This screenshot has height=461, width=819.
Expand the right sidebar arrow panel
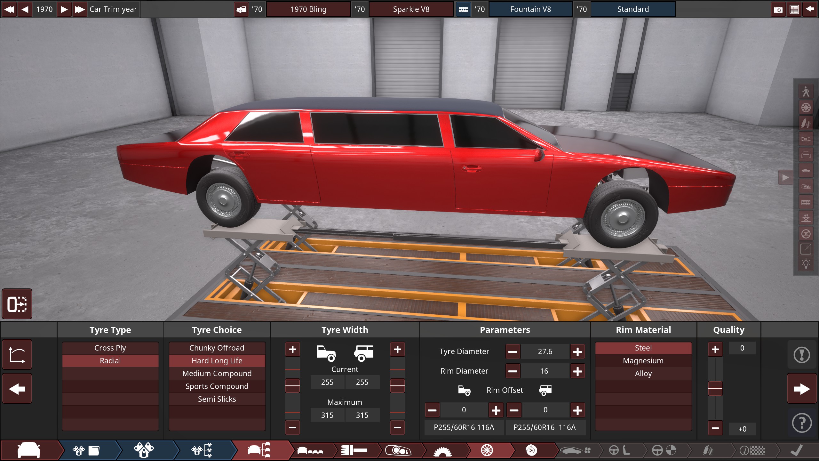785,177
